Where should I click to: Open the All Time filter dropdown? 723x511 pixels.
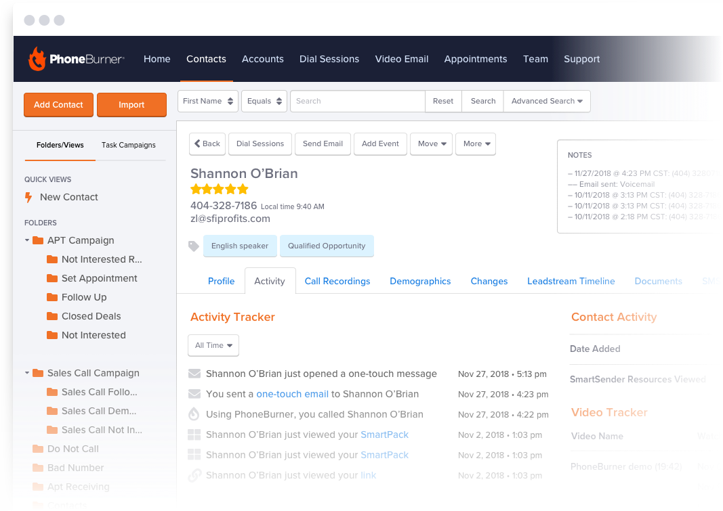click(213, 345)
